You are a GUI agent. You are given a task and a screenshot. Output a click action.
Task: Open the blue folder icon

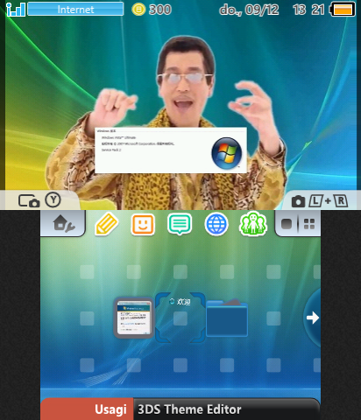227,318
